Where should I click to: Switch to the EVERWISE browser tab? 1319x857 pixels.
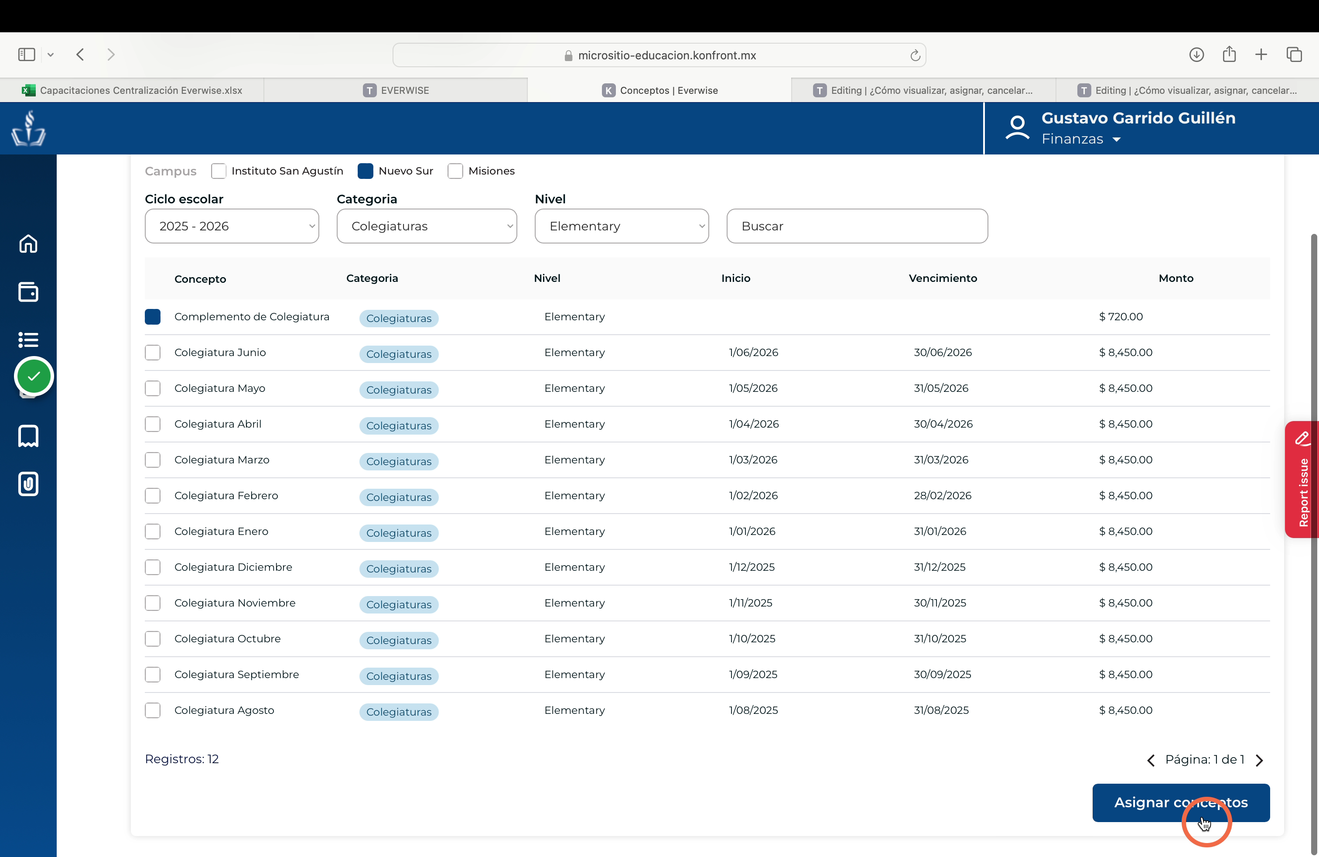point(396,90)
